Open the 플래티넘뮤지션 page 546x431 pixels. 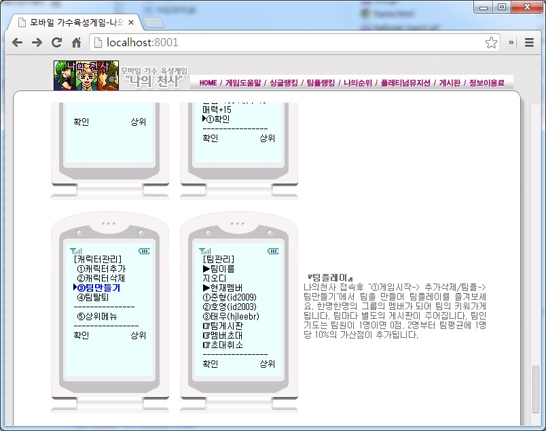[405, 83]
